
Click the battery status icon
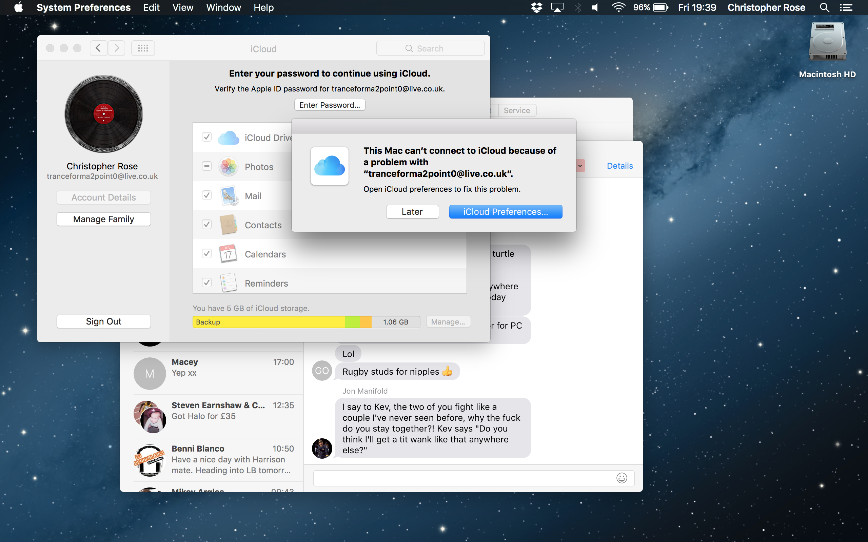[661, 7]
